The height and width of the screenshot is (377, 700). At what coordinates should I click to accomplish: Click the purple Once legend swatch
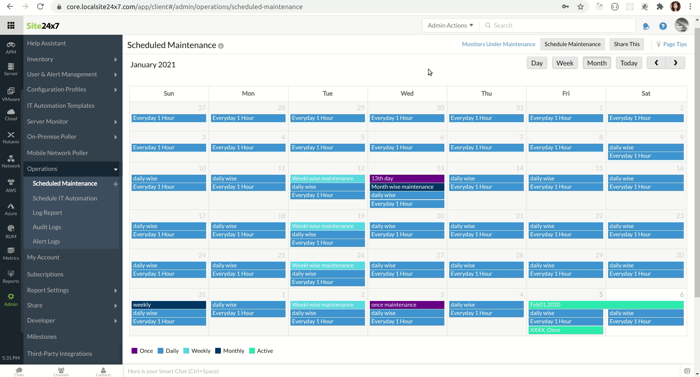coord(134,351)
